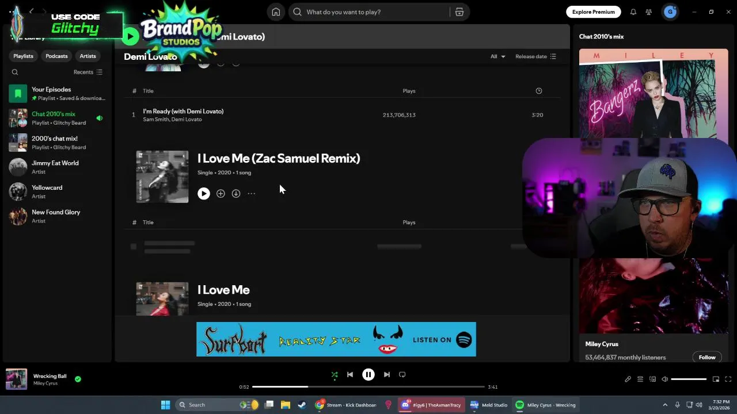
Task: Skip to previous track
Action: coord(350,375)
